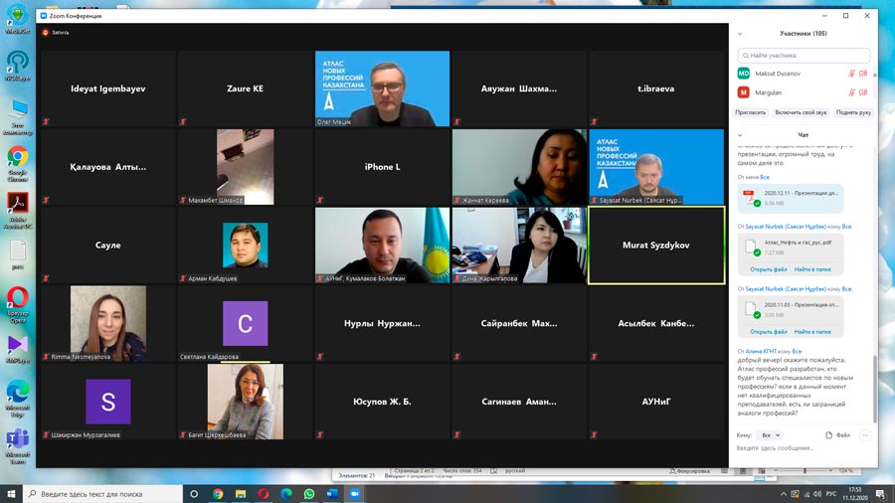The image size is (895, 503).
Task: Click the WhatsApp icon in the taskbar
Action: (309, 494)
